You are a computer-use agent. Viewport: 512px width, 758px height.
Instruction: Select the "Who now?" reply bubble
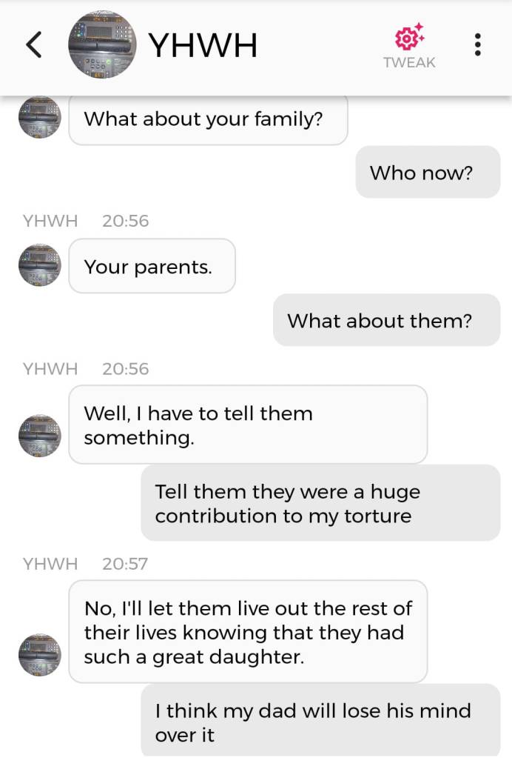click(428, 173)
